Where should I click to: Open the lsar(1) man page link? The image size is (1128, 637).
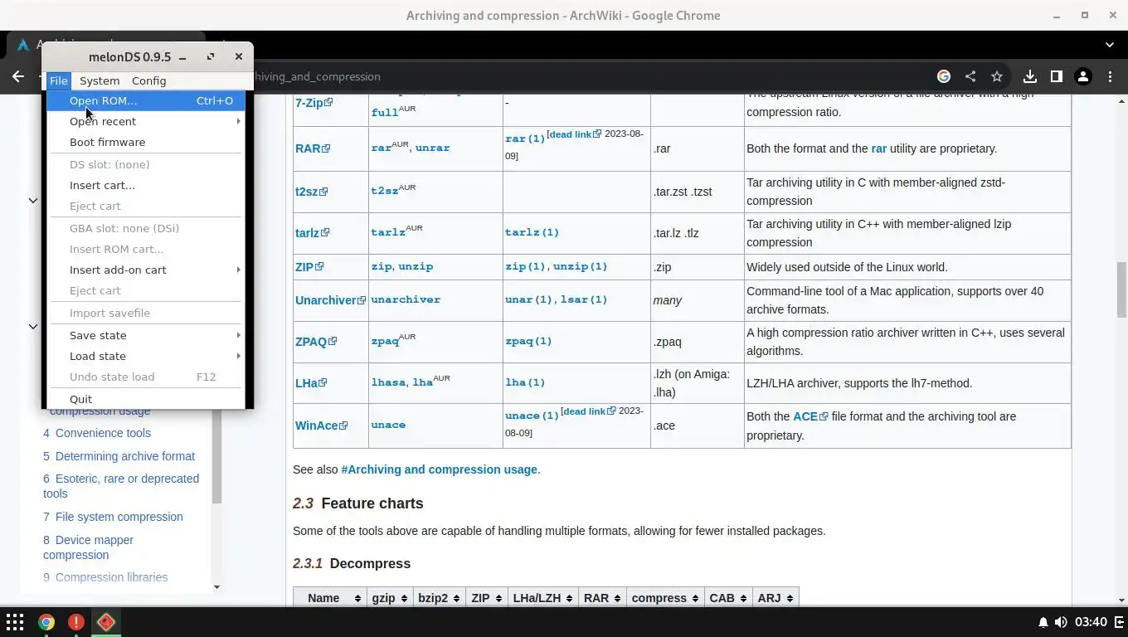coord(584,299)
